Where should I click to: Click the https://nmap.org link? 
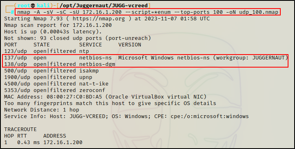coord(99,19)
